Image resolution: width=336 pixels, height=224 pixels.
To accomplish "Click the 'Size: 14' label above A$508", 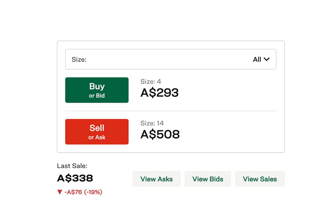I will [152, 123].
